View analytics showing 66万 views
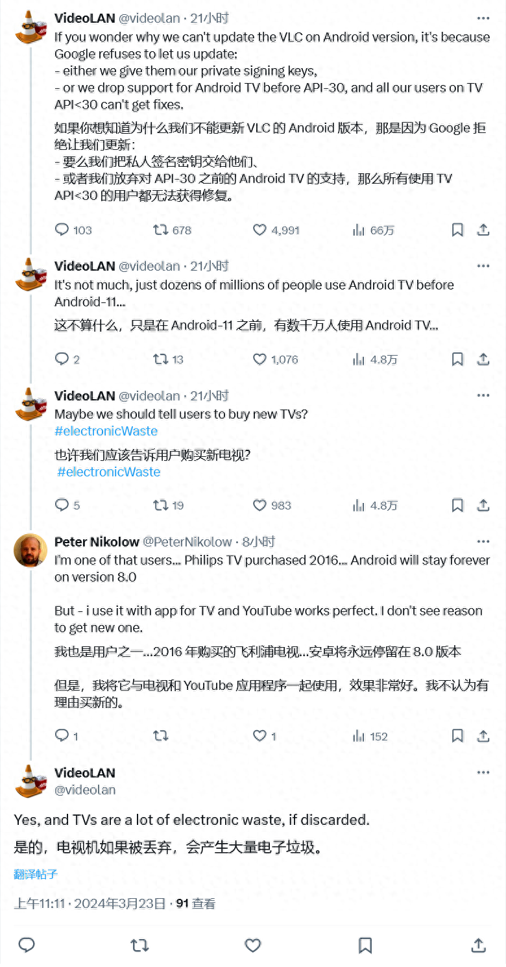506x967 pixels. 359,230
